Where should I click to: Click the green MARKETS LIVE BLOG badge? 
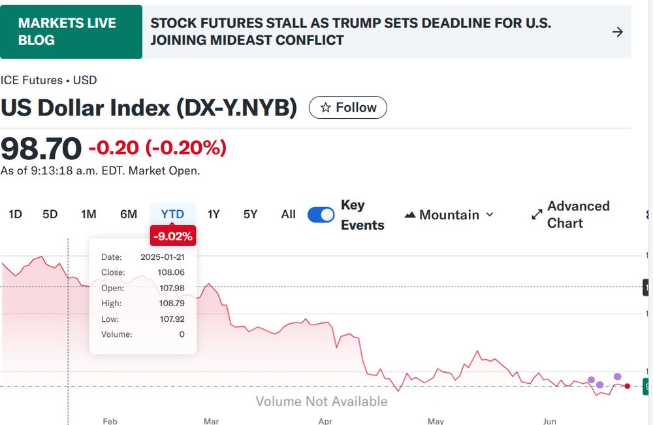click(71, 32)
